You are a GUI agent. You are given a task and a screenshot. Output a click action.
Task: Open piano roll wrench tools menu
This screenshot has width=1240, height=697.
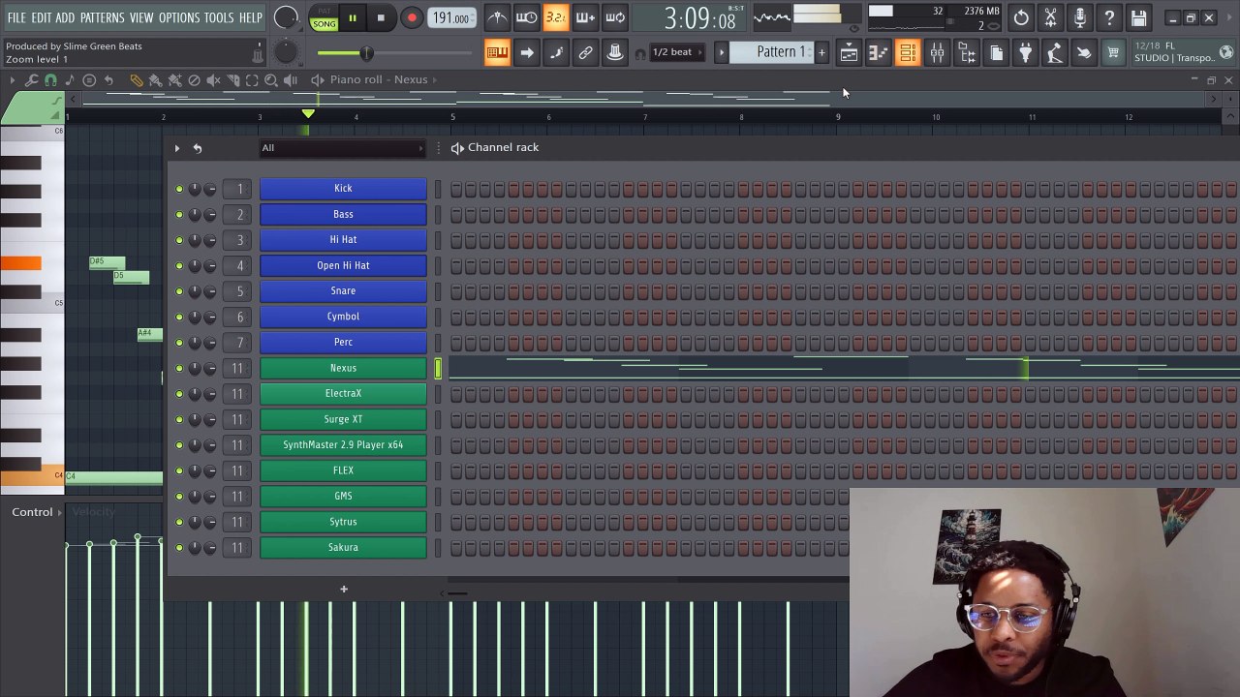pyautogui.click(x=32, y=80)
